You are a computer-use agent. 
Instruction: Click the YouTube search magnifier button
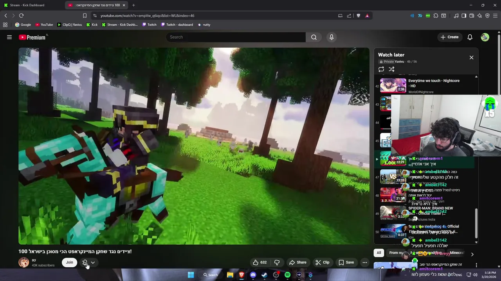pyautogui.click(x=314, y=37)
